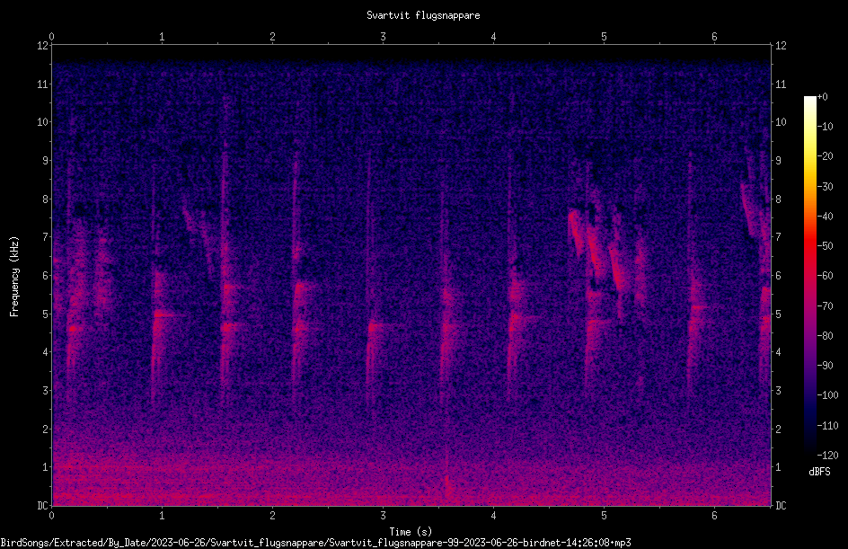Screen dimensions: 848x549
Task: Click the dBFS label under color scale
Action: pyautogui.click(x=819, y=472)
